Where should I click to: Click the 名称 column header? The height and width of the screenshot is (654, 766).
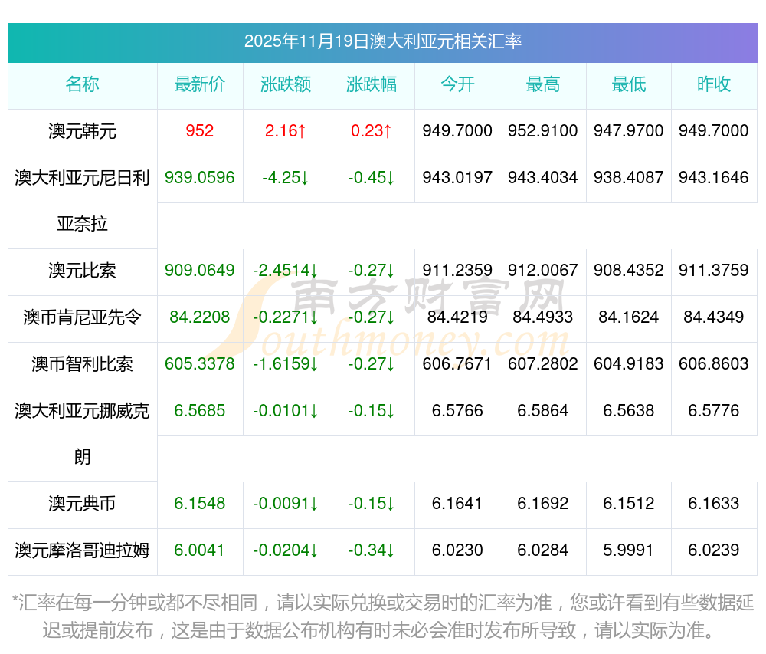click(x=82, y=84)
